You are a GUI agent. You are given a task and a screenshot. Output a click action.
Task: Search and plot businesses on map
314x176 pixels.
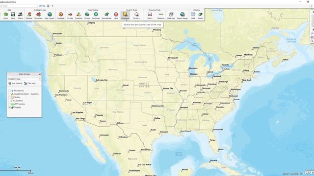[x=125, y=16]
